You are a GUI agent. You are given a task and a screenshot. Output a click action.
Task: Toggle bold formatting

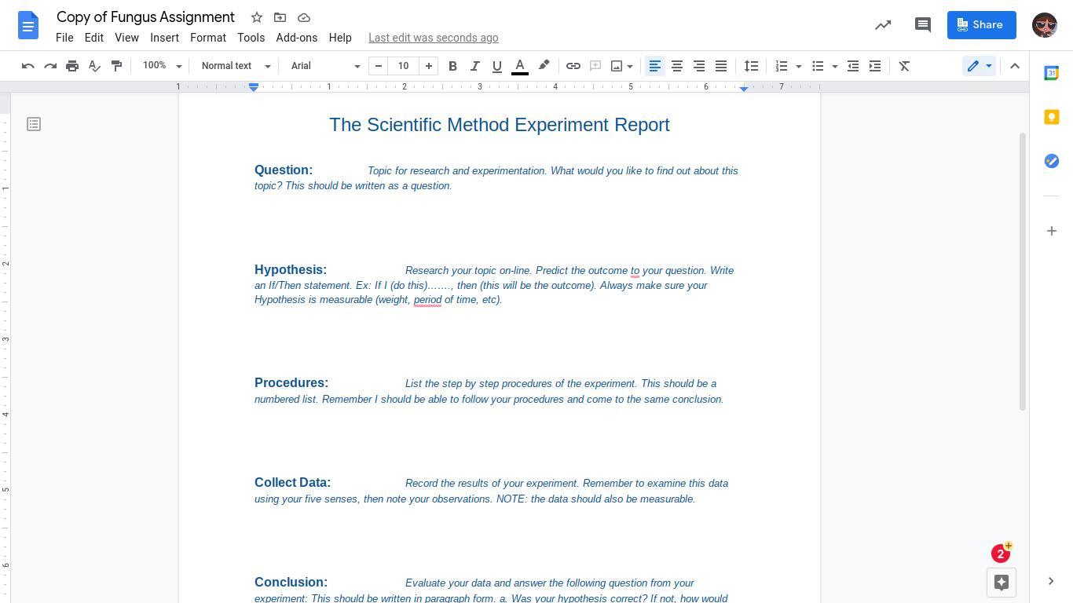(452, 66)
